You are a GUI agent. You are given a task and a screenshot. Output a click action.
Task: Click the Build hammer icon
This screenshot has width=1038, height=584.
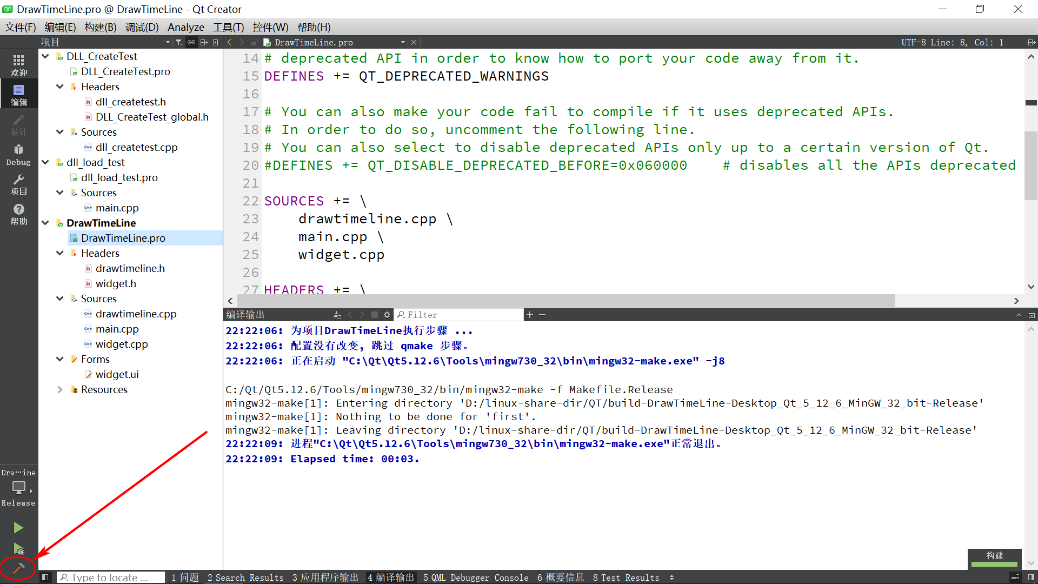(x=18, y=568)
